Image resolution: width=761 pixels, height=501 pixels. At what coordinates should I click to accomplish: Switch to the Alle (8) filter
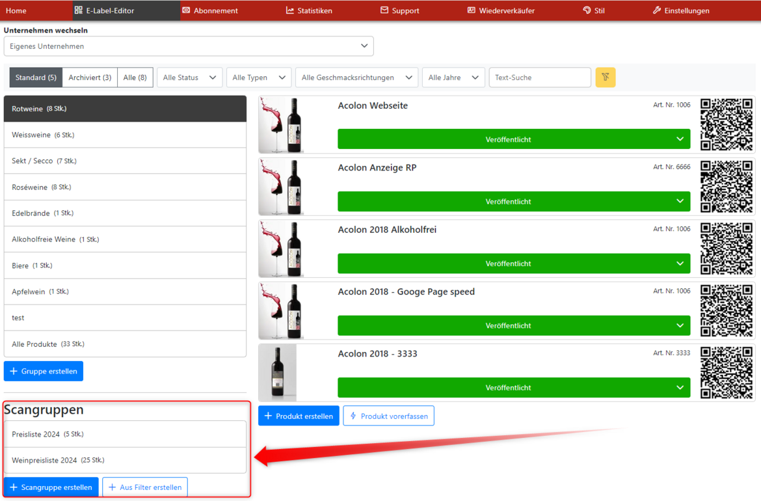tap(135, 77)
